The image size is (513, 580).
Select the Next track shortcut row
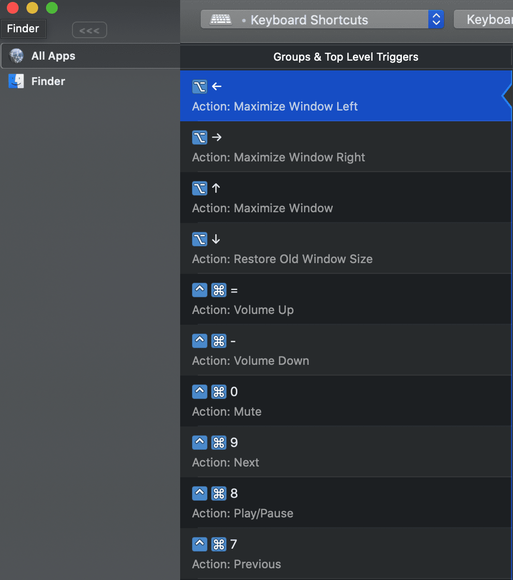(x=343, y=452)
